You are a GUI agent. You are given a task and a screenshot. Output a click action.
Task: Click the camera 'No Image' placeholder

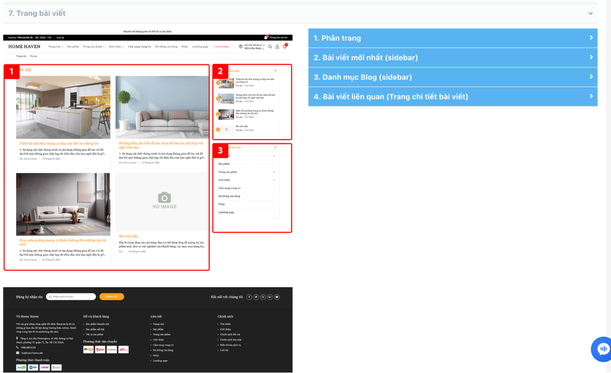(164, 200)
